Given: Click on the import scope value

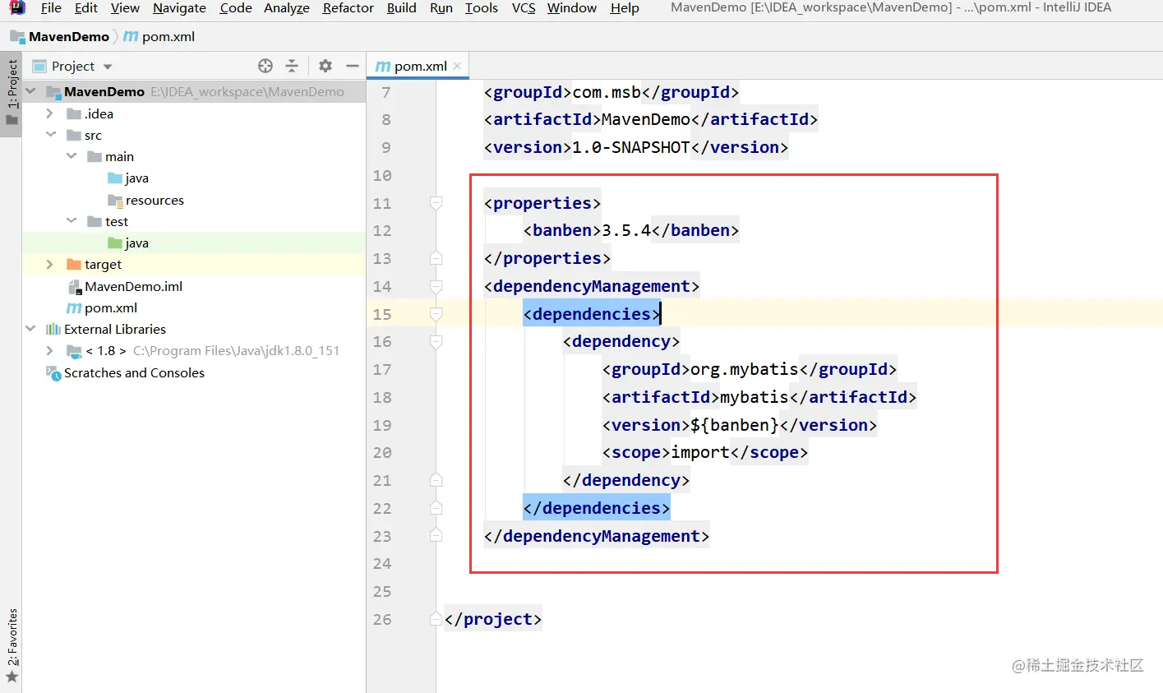Looking at the screenshot, I should tap(700, 452).
